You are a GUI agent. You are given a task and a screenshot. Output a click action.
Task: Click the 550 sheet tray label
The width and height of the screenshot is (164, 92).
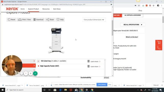[x=46, y=61]
